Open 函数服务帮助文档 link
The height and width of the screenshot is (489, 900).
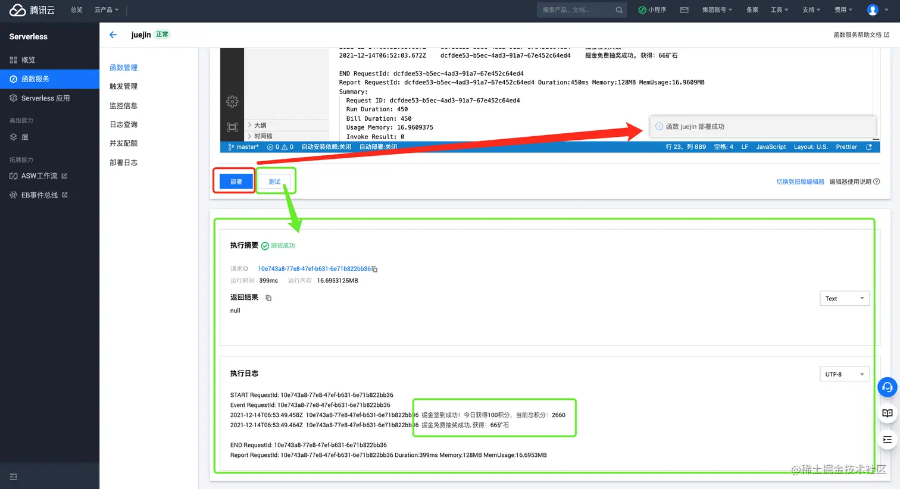tap(861, 35)
